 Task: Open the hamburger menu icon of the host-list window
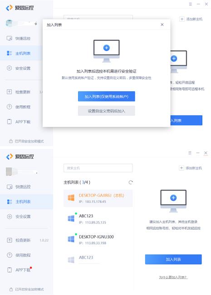click(190, 153)
